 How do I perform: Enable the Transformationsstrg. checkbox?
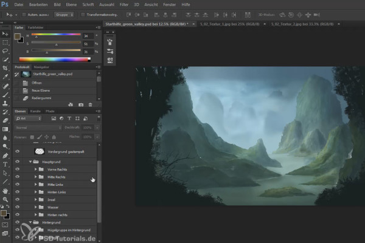(83, 15)
